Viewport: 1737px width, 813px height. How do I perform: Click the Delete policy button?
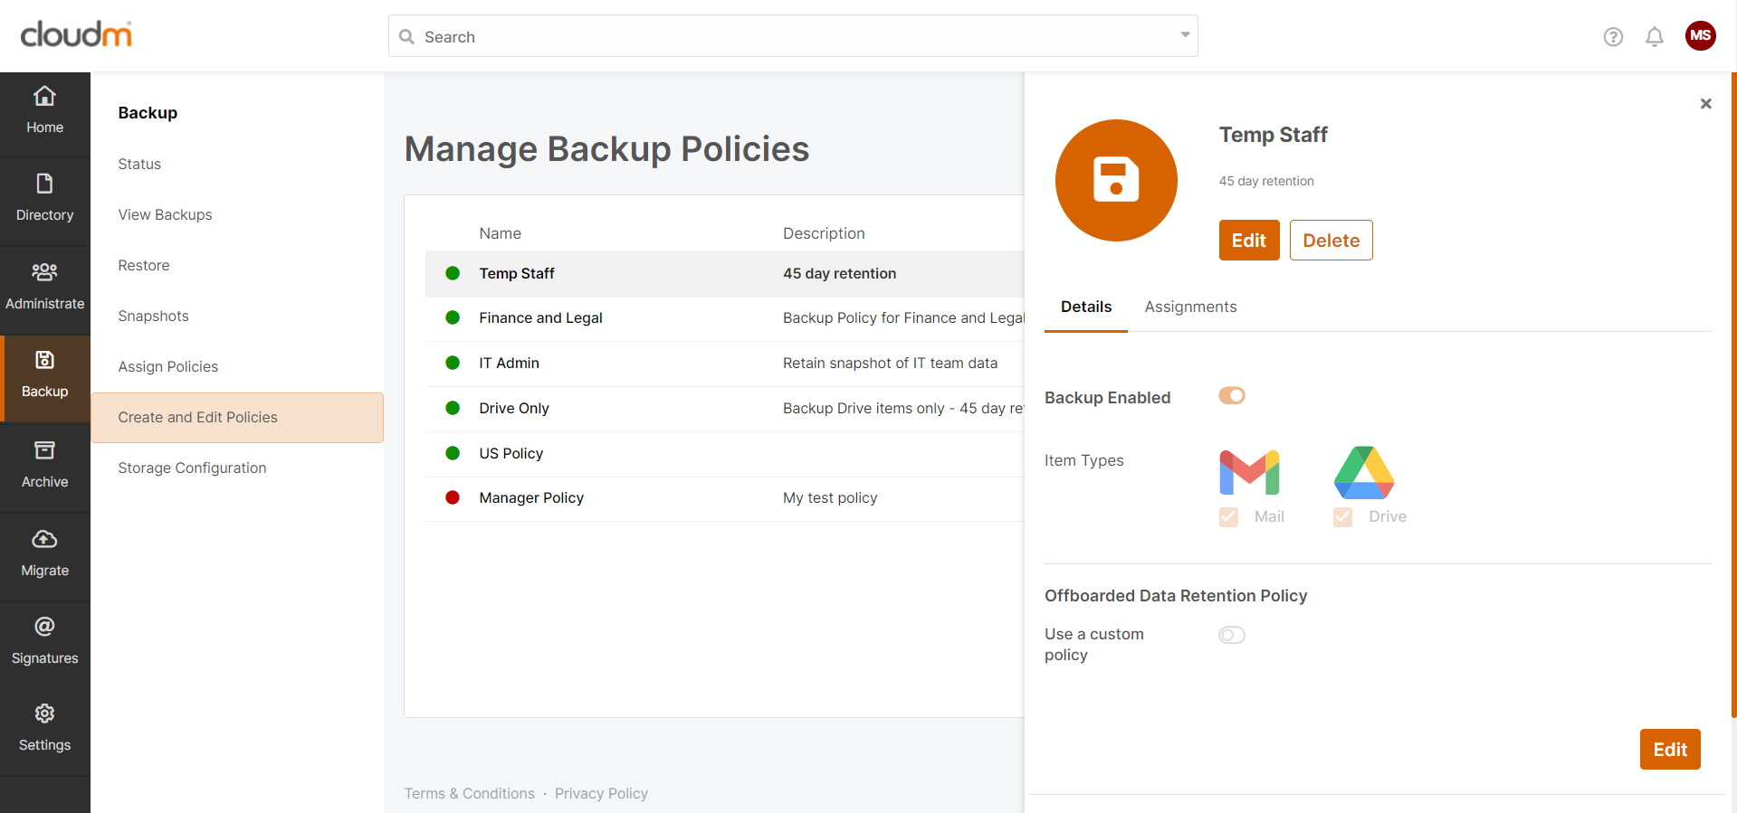1331,241
